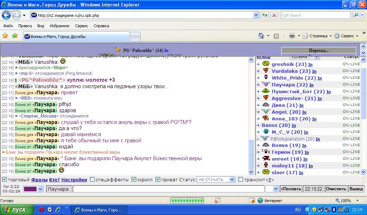
Task: Open the Фразы link
Action: (x=39, y=180)
